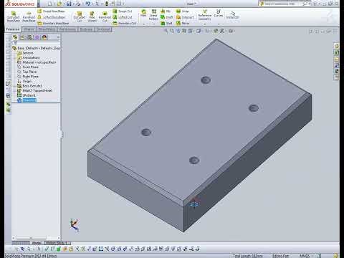This screenshot has height=258, width=344.
Task: Select Front Plane in the tree
Action: point(28,67)
